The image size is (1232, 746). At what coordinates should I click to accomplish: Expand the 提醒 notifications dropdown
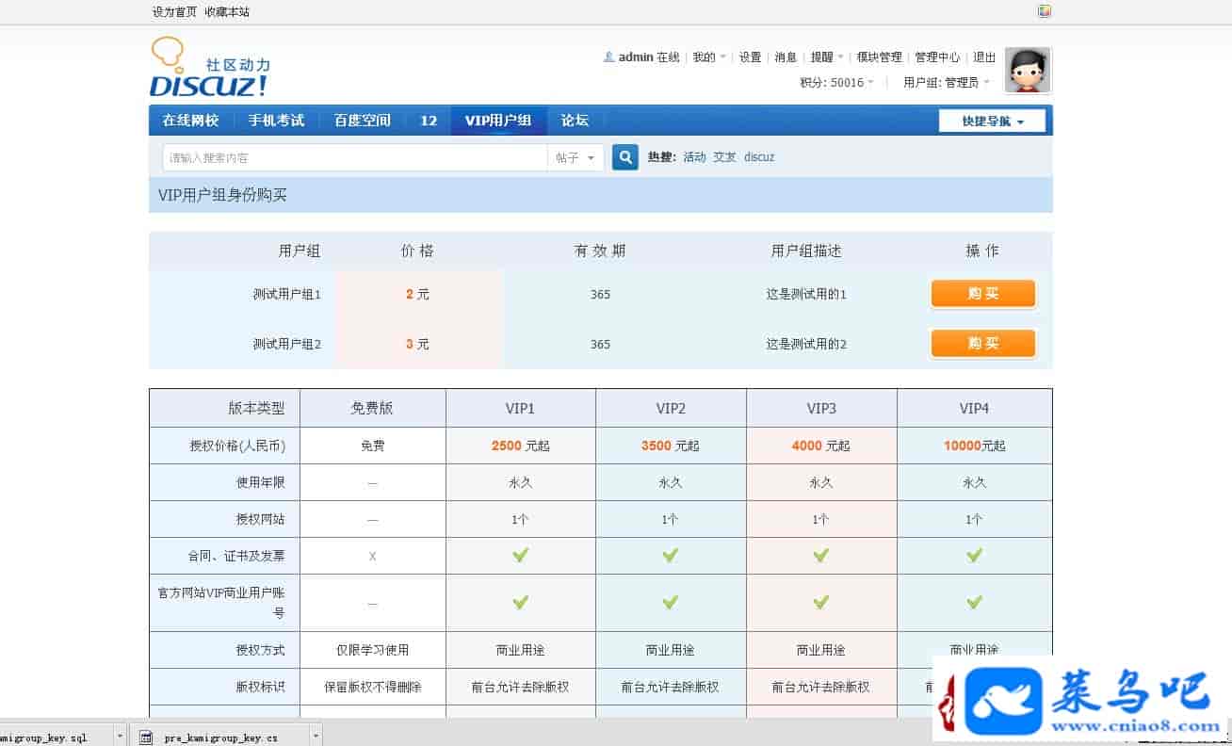pyautogui.click(x=827, y=57)
